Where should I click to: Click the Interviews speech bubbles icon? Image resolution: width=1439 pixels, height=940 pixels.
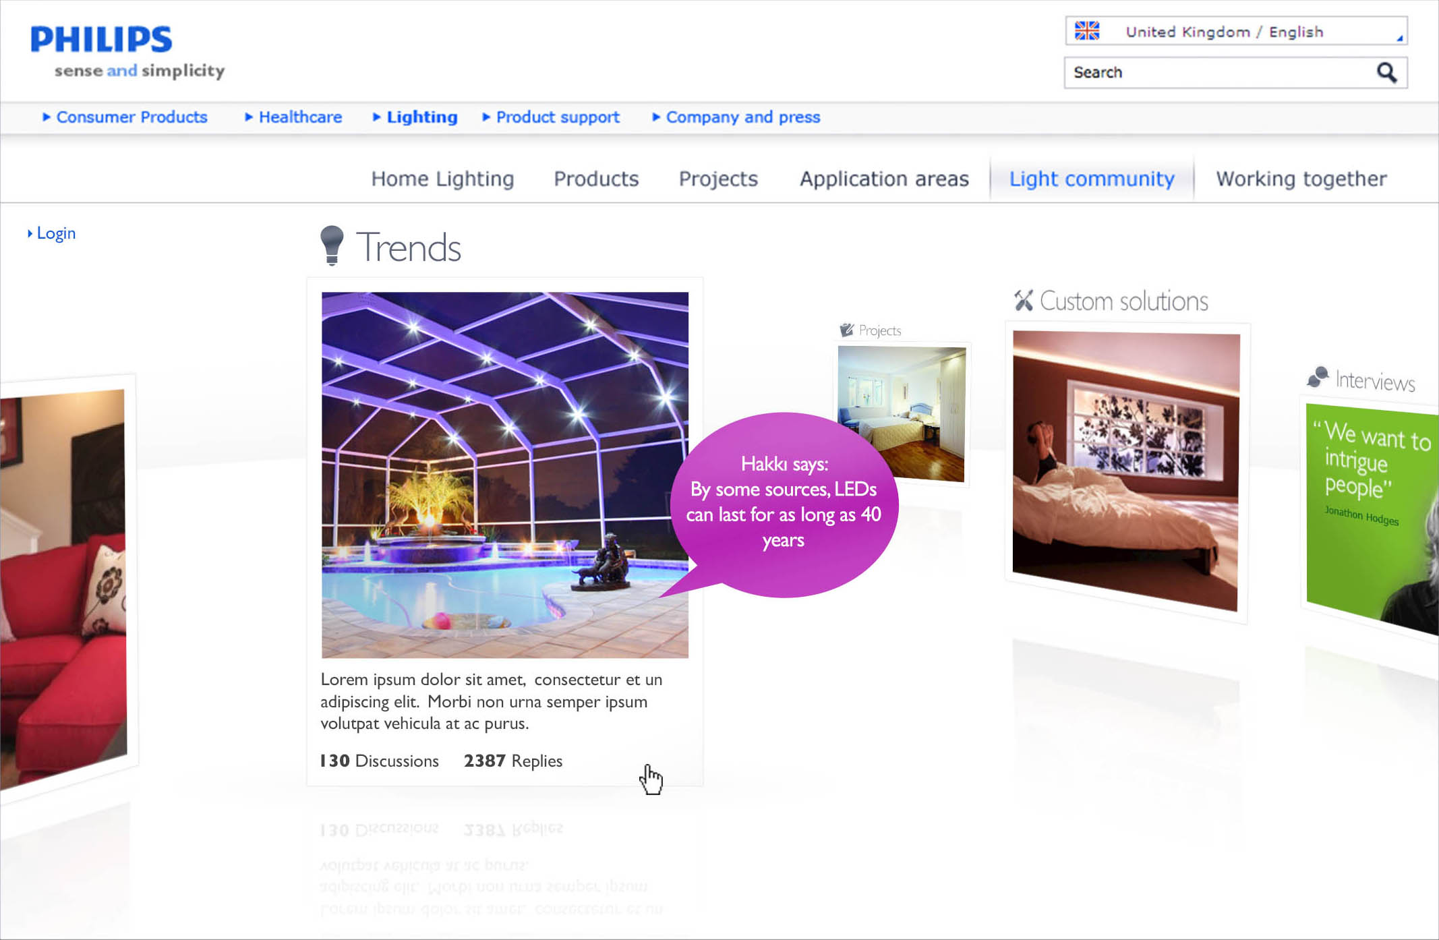1318,378
